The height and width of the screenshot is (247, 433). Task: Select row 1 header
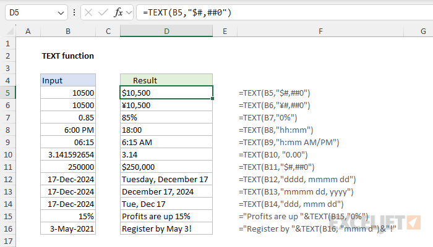click(x=7, y=43)
